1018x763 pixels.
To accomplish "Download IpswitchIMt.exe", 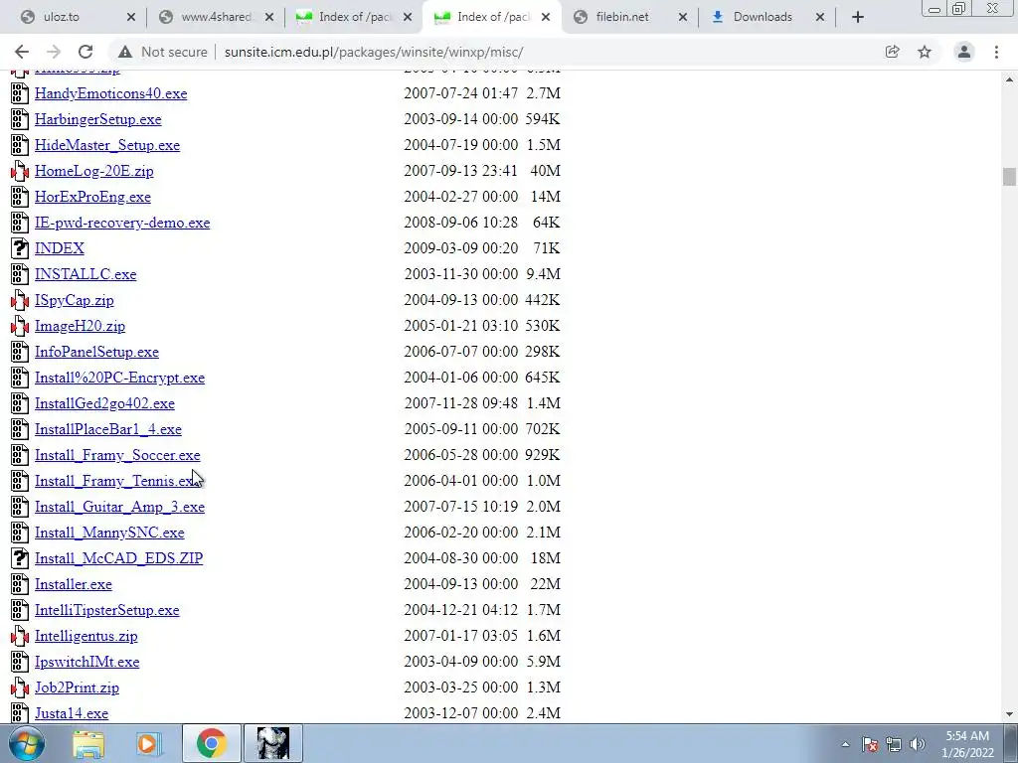I will (x=87, y=662).
